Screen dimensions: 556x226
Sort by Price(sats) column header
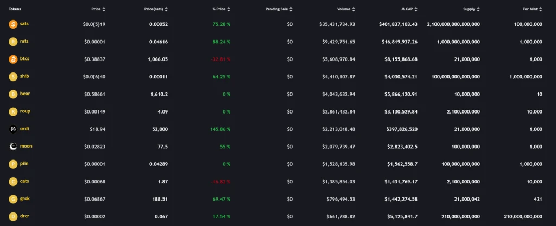[156, 9]
